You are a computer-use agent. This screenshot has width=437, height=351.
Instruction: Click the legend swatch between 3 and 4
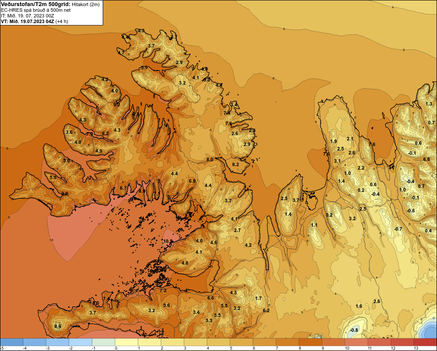(x=195, y=342)
